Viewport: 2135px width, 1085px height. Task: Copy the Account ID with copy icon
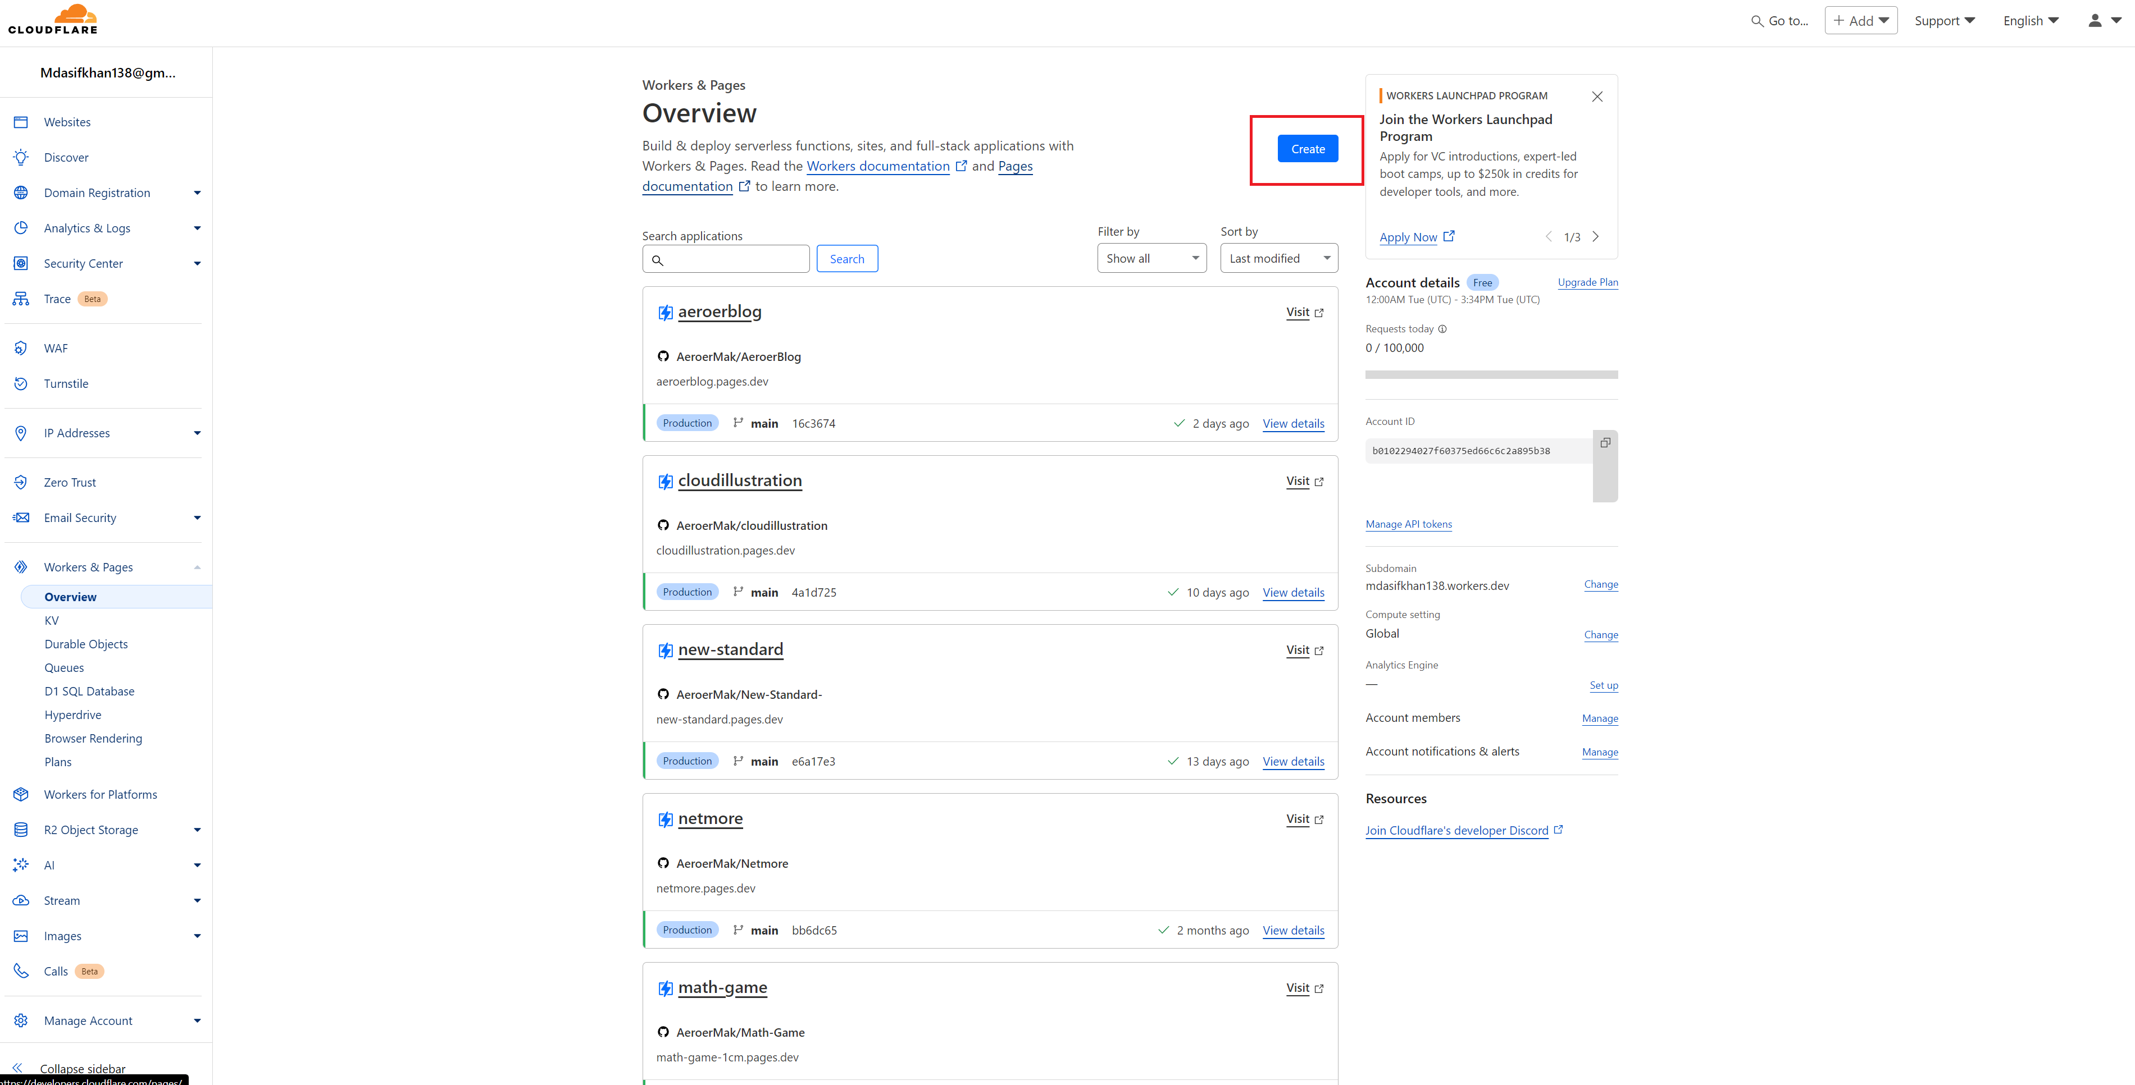[1605, 442]
